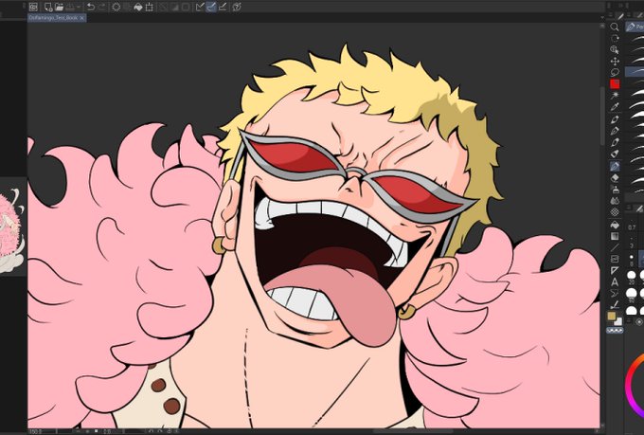
Task: Undo the last stroke
Action: (91, 7)
